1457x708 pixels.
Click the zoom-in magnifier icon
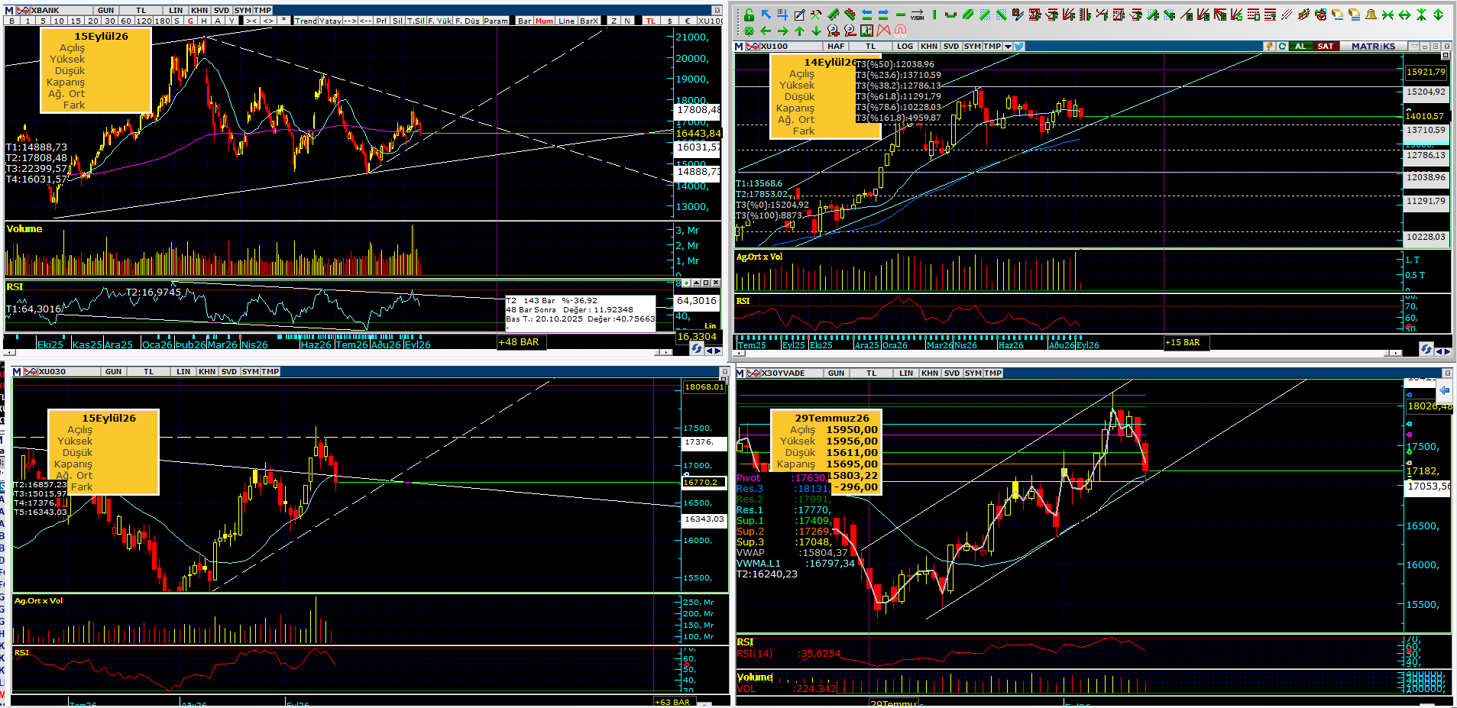click(x=833, y=31)
